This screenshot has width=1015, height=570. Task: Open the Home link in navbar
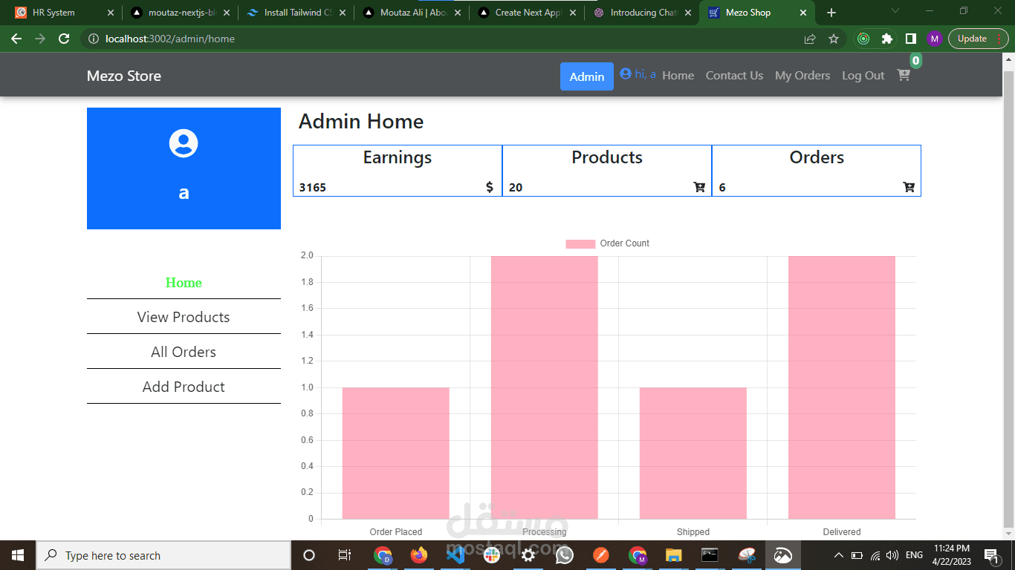(x=678, y=75)
